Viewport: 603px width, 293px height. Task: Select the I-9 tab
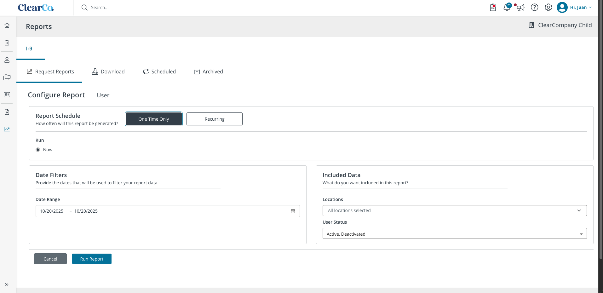29,49
